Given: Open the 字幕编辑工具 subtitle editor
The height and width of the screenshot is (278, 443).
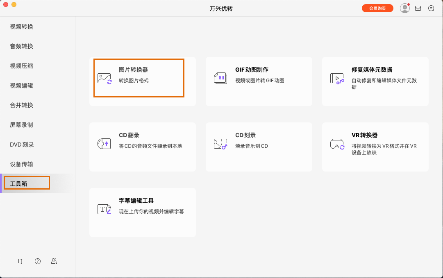Looking at the screenshot, I should (142, 212).
